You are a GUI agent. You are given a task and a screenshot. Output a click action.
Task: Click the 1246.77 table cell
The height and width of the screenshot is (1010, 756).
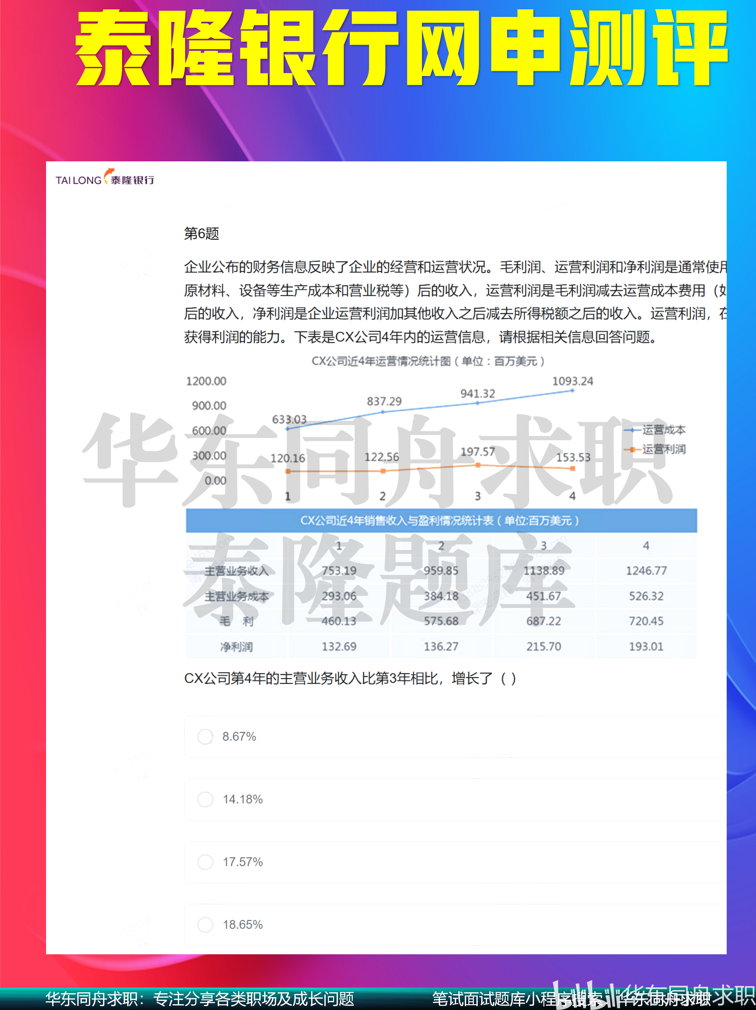point(646,571)
